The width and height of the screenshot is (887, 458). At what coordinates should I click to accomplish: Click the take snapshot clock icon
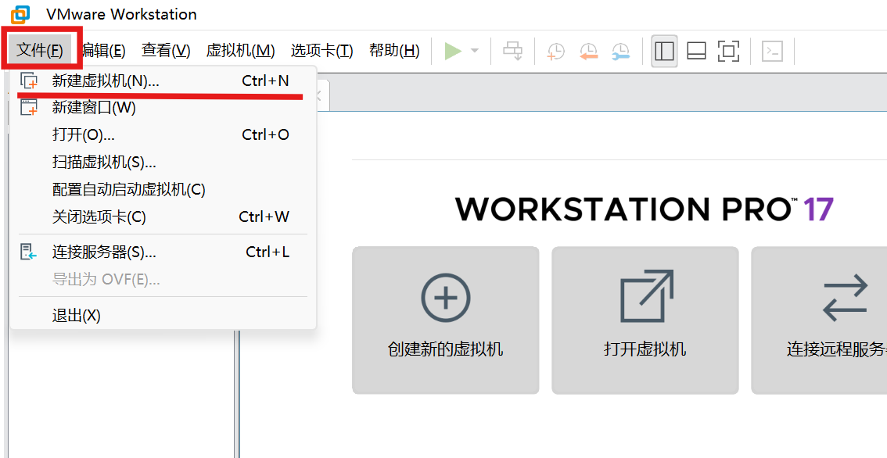[x=555, y=52]
